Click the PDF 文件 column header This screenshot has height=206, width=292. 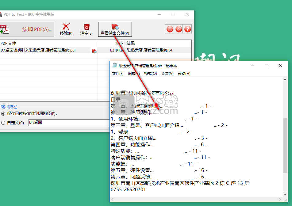click(48, 43)
